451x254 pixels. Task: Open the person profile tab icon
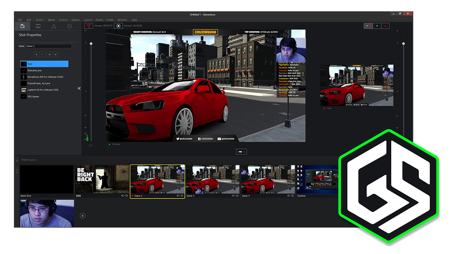(x=54, y=26)
